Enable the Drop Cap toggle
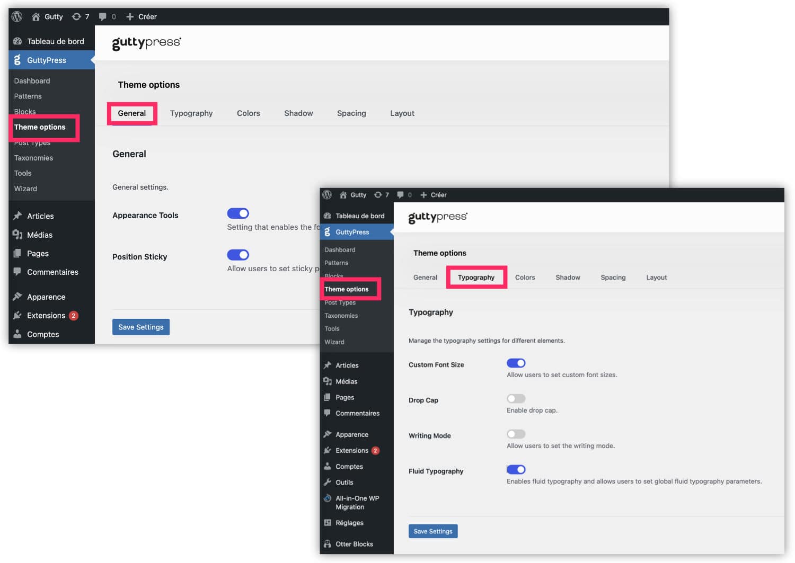Screen dimensions: 795x563 pyautogui.click(x=516, y=398)
